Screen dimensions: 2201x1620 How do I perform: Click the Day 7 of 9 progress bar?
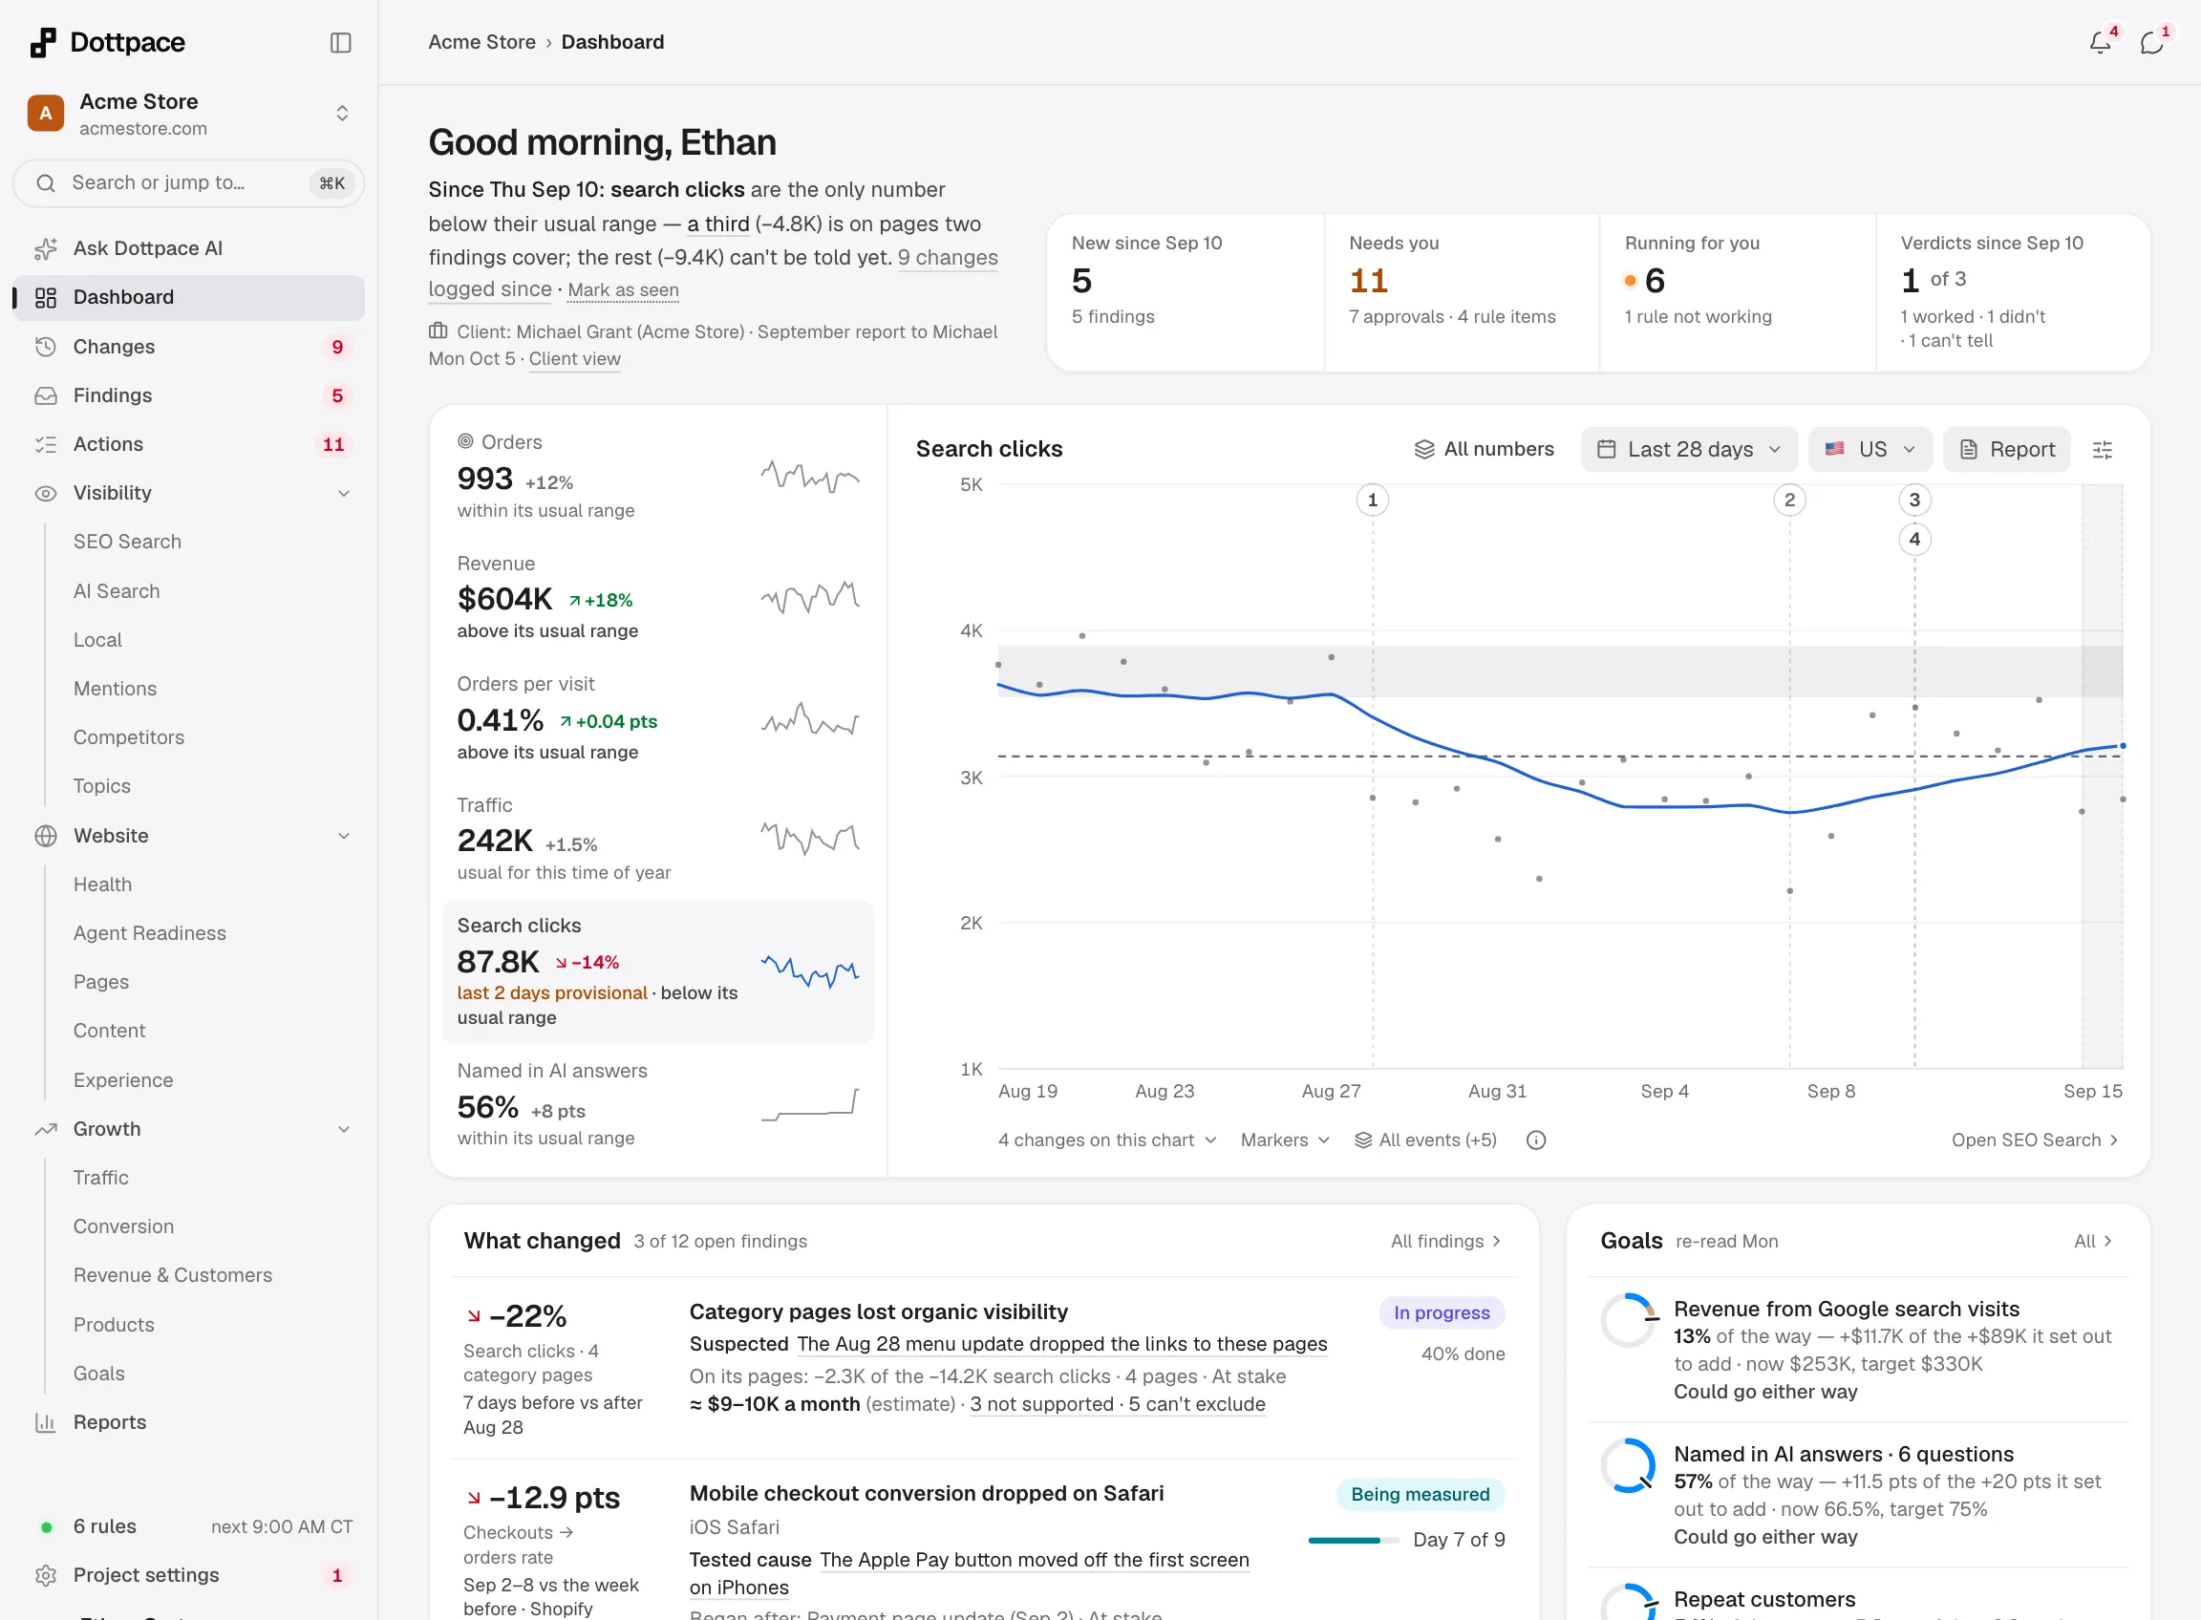tap(1353, 1541)
